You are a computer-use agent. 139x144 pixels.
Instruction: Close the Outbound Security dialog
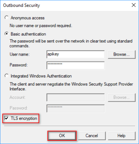(134, 5)
